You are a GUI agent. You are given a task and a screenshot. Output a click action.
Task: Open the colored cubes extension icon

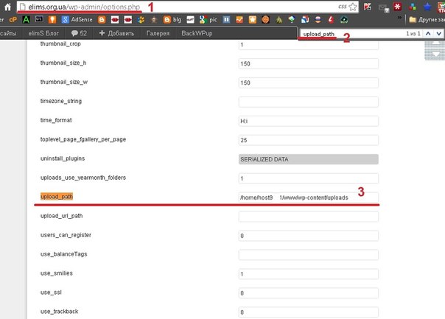pyautogui.click(x=413, y=7)
